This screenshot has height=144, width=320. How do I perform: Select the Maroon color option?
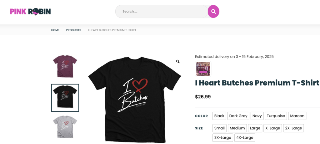click(297, 116)
